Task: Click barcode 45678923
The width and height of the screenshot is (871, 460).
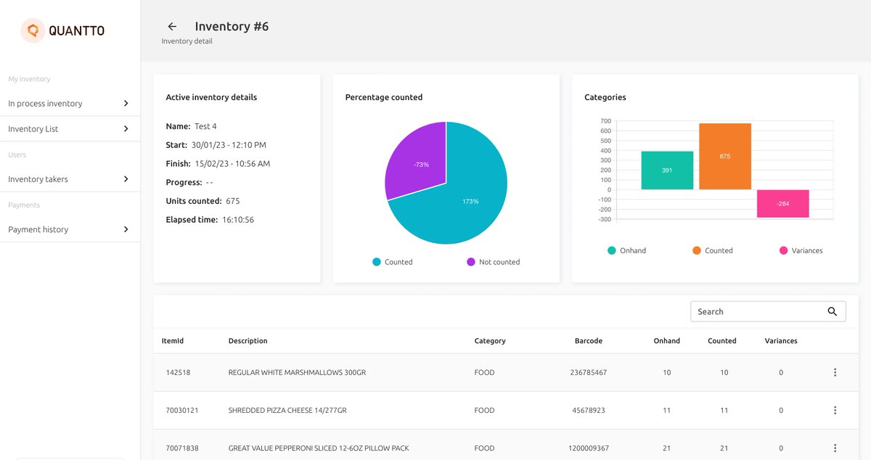Action: 589,410
